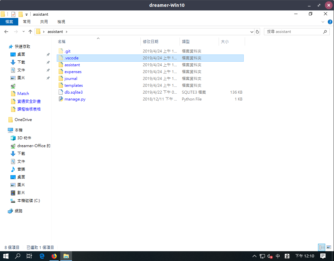
Task: Sort by the 修改日期 column header
Action: (x=151, y=42)
